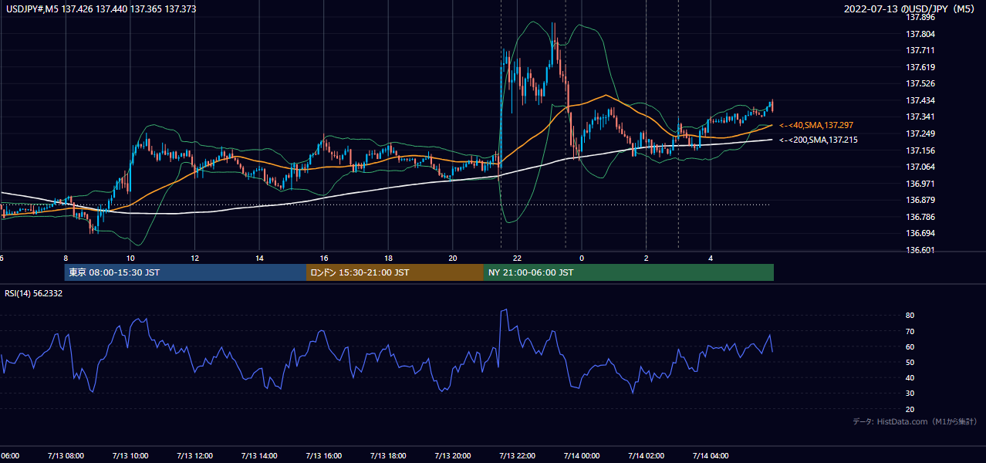Screen dimensions: 986x463
Task: Click price axis label 136.879
Action: click(920, 200)
